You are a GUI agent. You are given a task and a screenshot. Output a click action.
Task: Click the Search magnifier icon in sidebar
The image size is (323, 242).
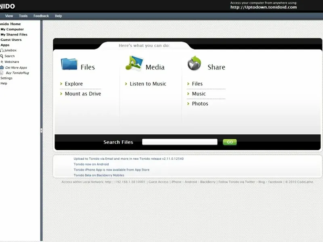[x=2, y=56]
